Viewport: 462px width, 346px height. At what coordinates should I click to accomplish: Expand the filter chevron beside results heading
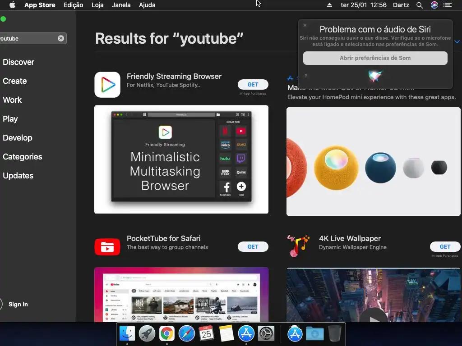[457, 41]
